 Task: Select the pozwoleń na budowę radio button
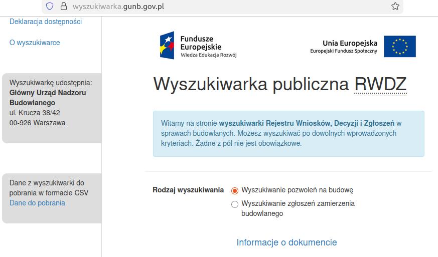(235, 190)
